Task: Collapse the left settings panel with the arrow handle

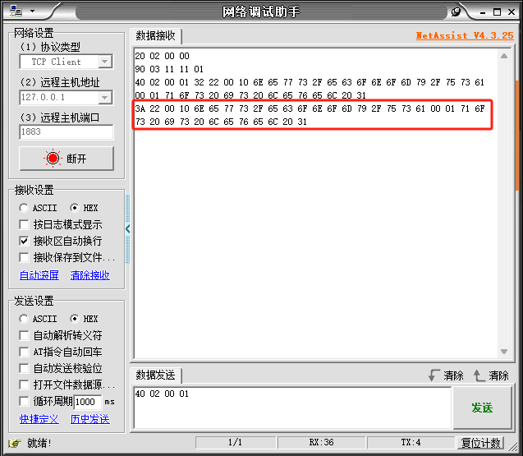Action: click(x=127, y=229)
